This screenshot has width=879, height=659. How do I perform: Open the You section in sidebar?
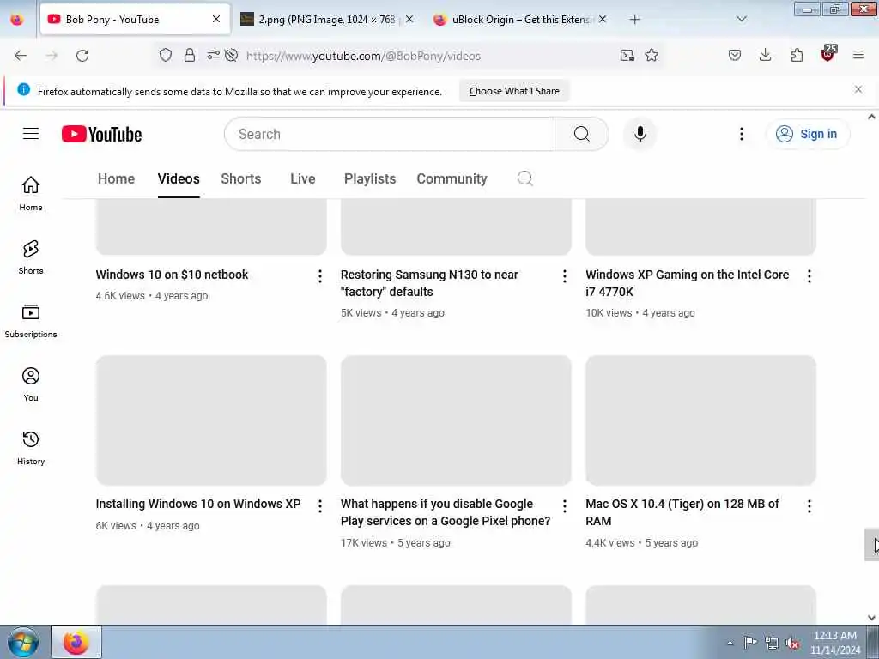(31, 384)
